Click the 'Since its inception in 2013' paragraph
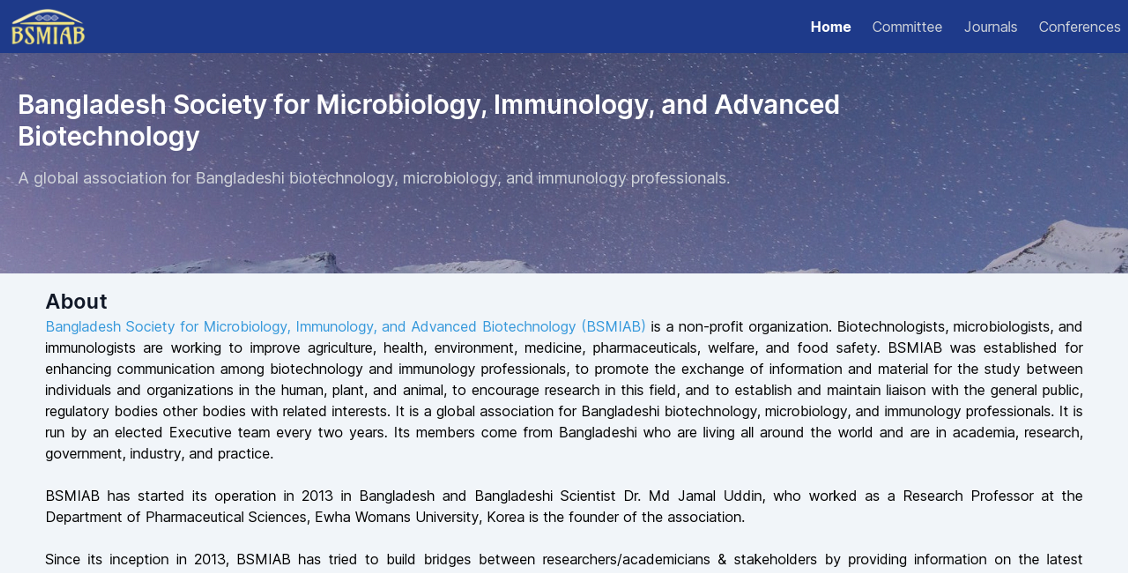The height and width of the screenshot is (573, 1128). tap(564, 559)
